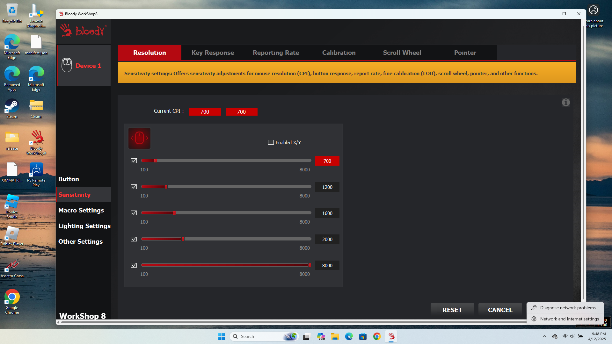Launch the Bloody WorkShop8 desktop shortcut
612x344 pixels.
pyautogui.click(x=36, y=143)
